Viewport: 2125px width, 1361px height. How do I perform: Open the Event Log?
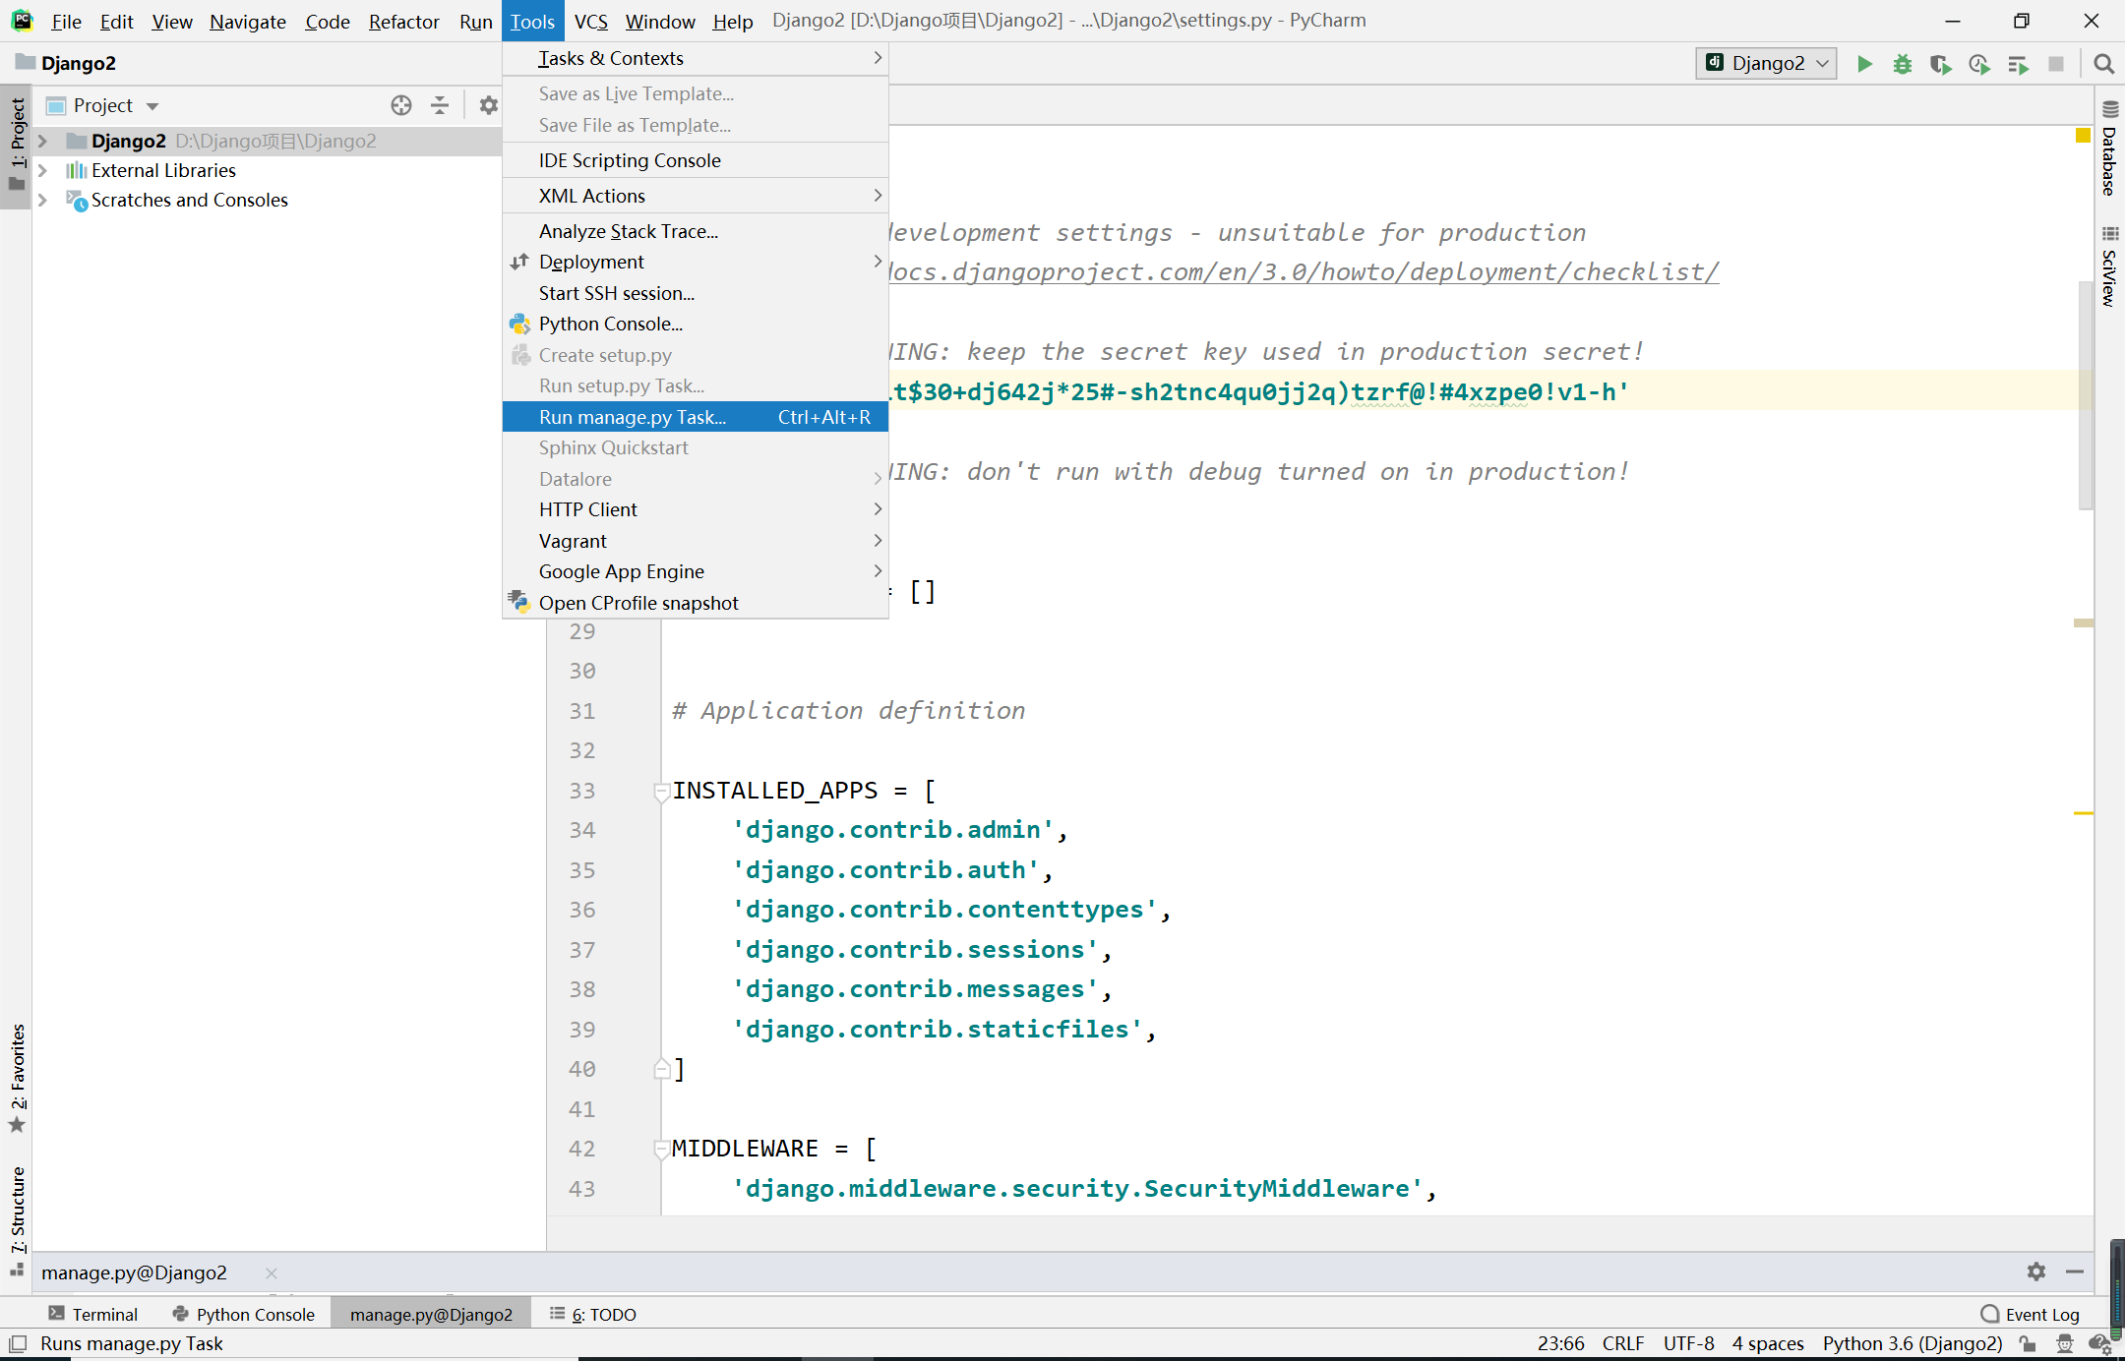coord(2031,1314)
